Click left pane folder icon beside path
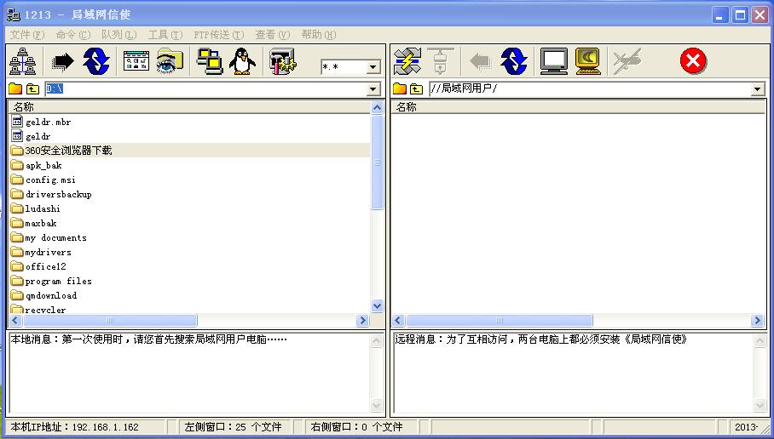The height and width of the screenshot is (439, 774). pyautogui.click(x=15, y=88)
